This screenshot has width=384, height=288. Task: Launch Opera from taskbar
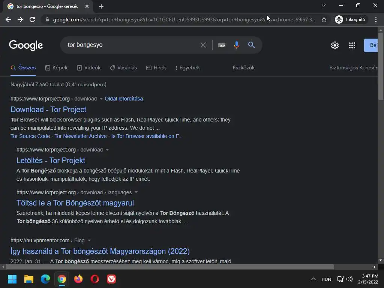point(95,279)
